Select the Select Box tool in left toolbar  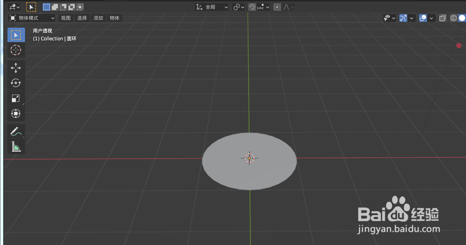pyautogui.click(x=16, y=35)
